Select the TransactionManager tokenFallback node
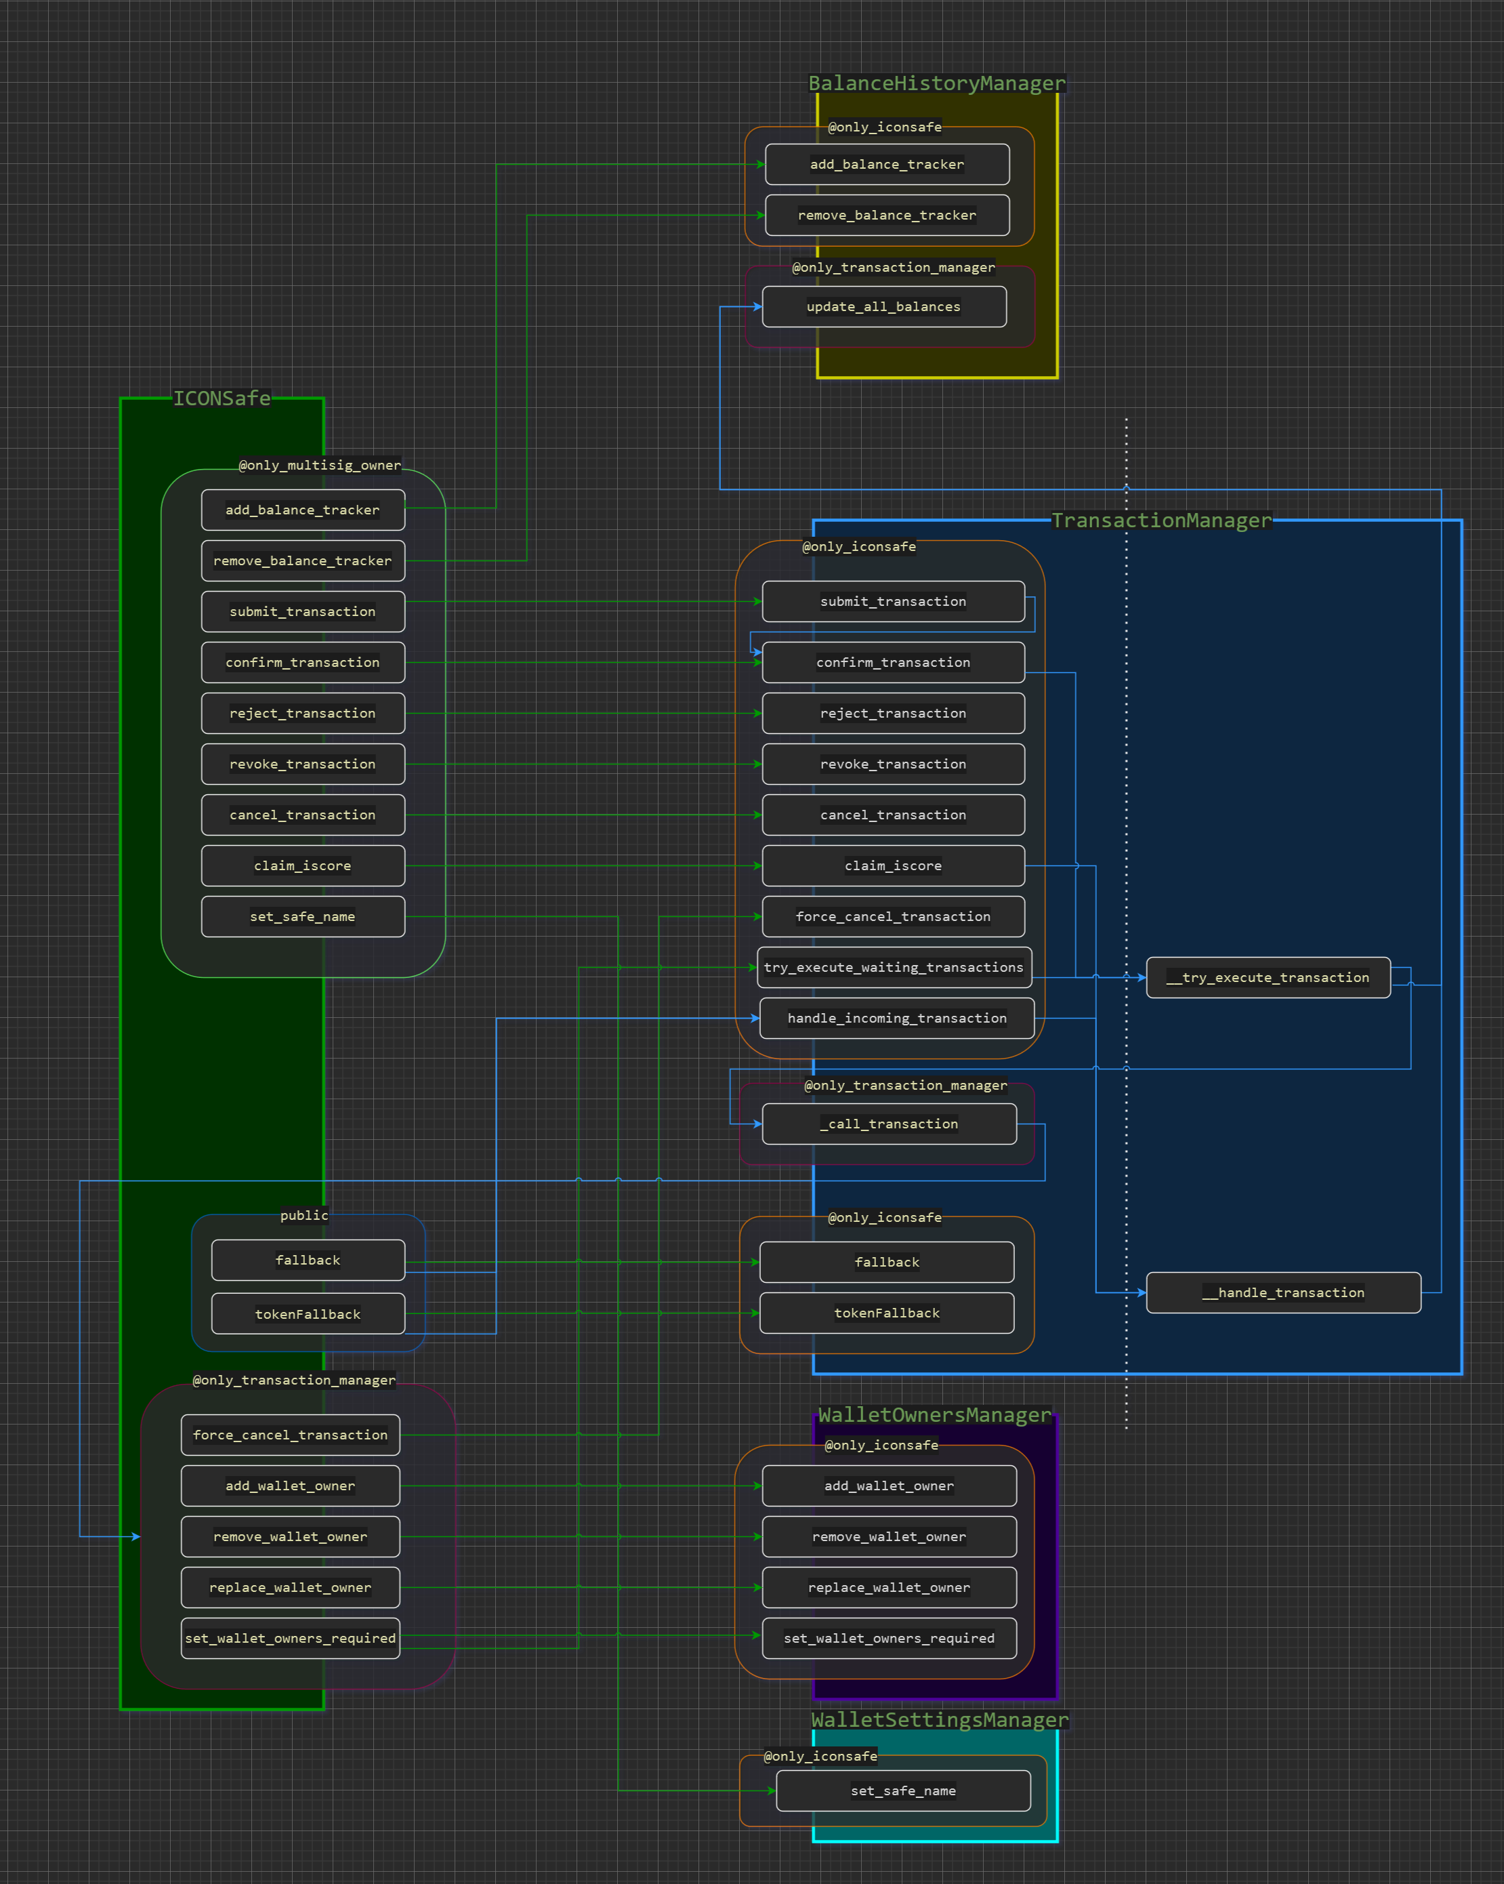The width and height of the screenshot is (1504, 1884). 887,1313
